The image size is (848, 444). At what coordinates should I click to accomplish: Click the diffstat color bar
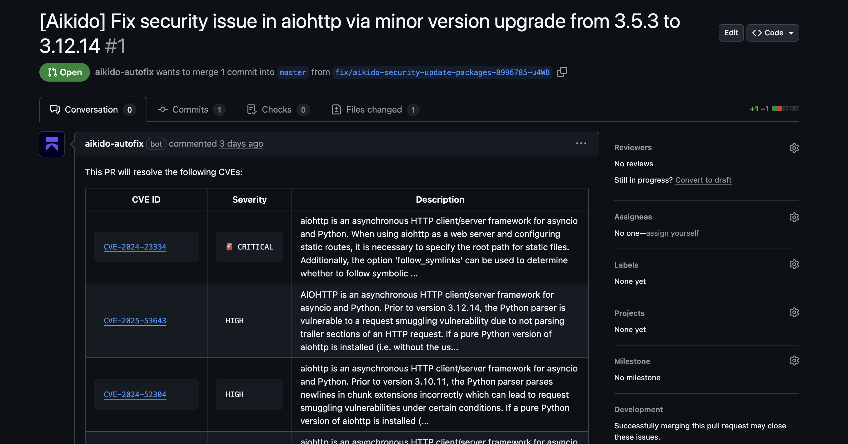tap(785, 109)
